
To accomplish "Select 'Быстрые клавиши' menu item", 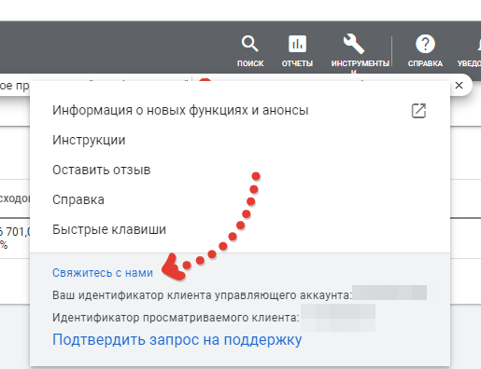I will pyautogui.click(x=109, y=229).
